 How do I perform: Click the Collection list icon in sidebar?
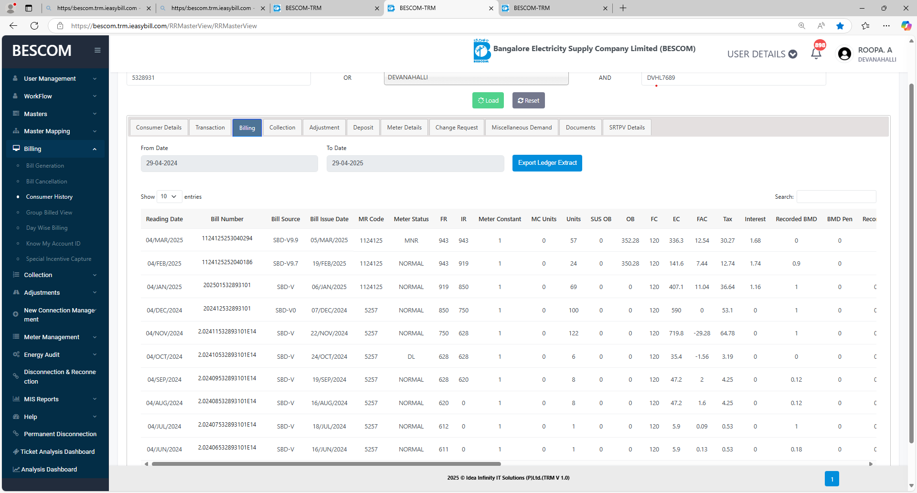(x=16, y=275)
